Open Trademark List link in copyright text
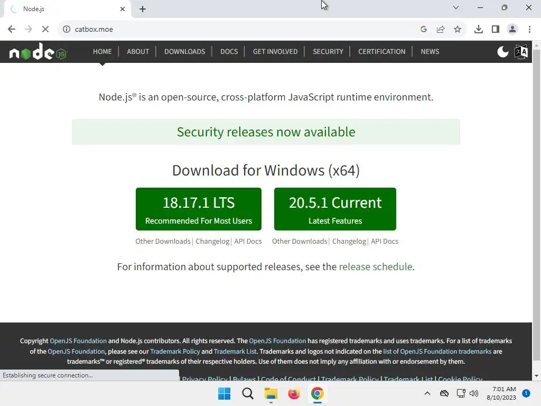The width and height of the screenshot is (541, 406). (235, 352)
